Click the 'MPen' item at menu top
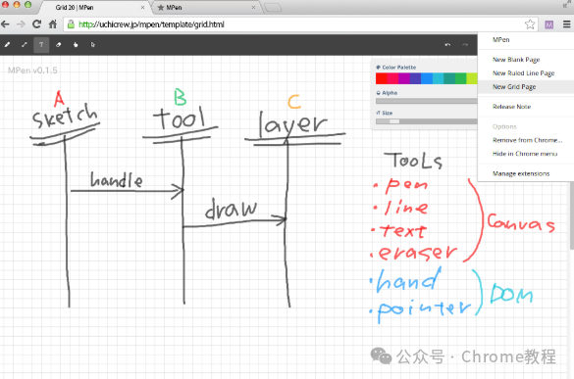Image resolution: width=574 pixels, height=379 pixels. [500, 40]
